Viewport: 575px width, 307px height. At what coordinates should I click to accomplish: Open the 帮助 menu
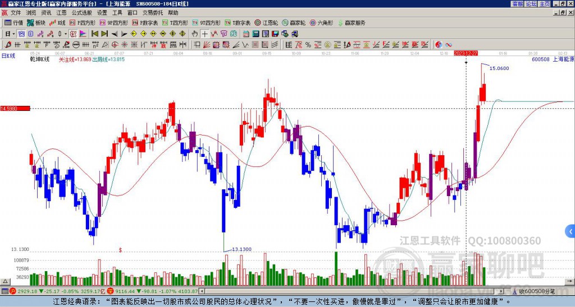[x=173, y=13]
